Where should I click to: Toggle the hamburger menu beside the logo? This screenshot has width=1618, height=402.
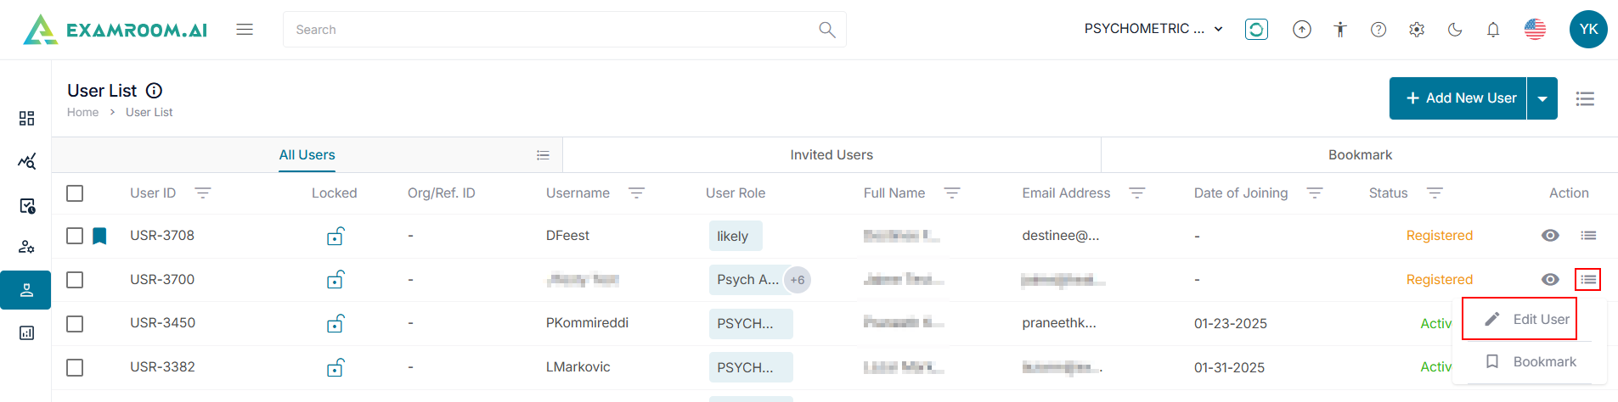click(245, 30)
